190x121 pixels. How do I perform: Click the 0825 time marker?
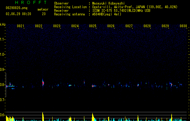pos(93,26)
